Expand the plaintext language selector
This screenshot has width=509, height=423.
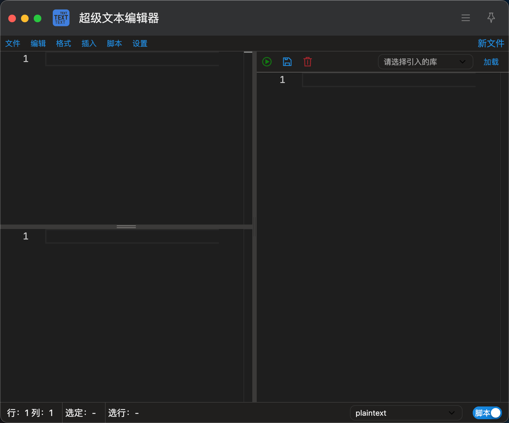[406, 413]
